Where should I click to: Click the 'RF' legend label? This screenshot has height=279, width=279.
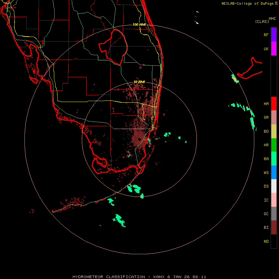click(x=266, y=35)
